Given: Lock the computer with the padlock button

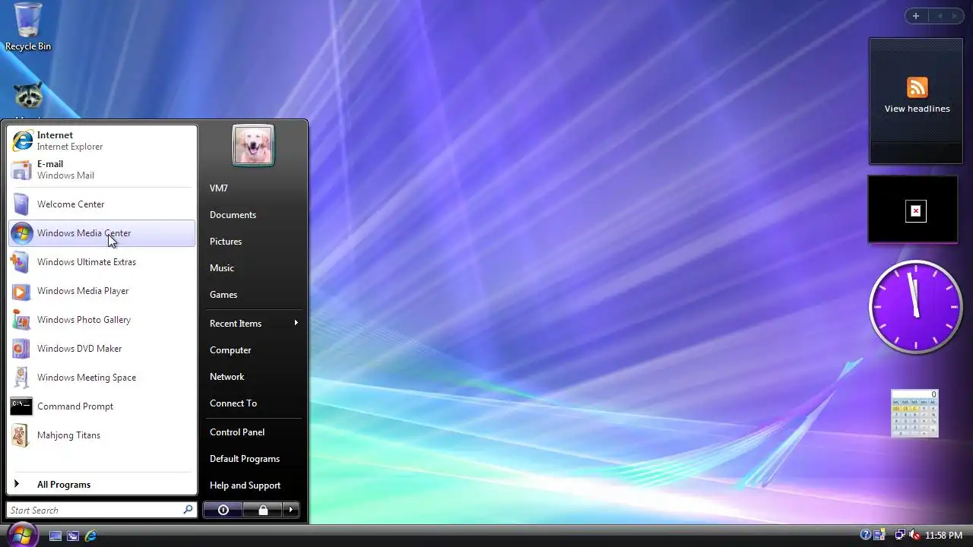Looking at the screenshot, I should (263, 510).
